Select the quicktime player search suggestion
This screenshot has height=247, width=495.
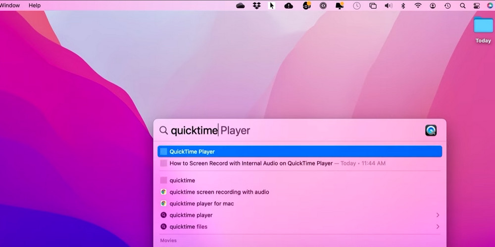coord(299,215)
